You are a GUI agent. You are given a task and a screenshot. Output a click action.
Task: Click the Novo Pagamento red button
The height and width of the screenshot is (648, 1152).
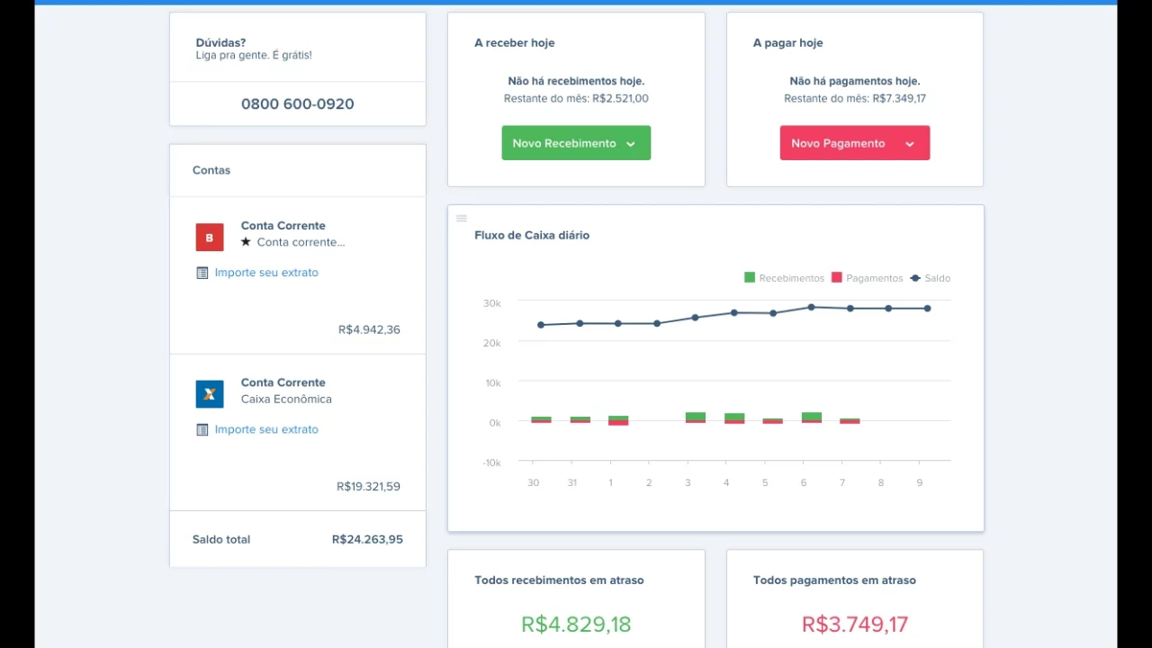(x=855, y=143)
